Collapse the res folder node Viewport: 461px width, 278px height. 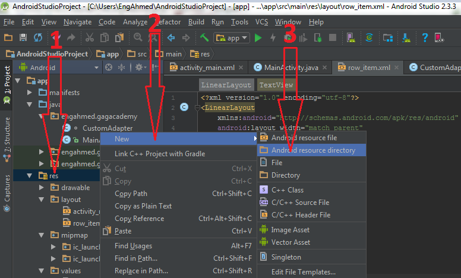pos(29,176)
